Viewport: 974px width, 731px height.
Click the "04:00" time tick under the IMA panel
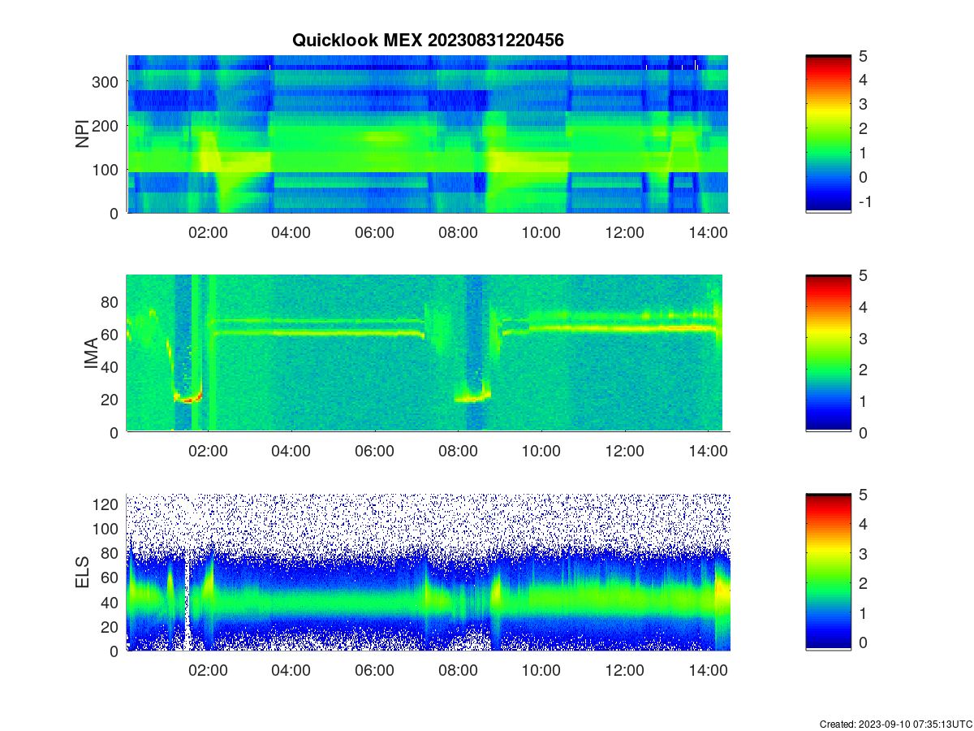pos(291,452)
